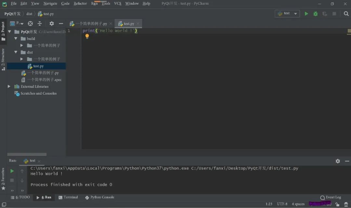351x208 pixels.
Task: Open the Terminal tool window
Action: (x=68, y=197)
